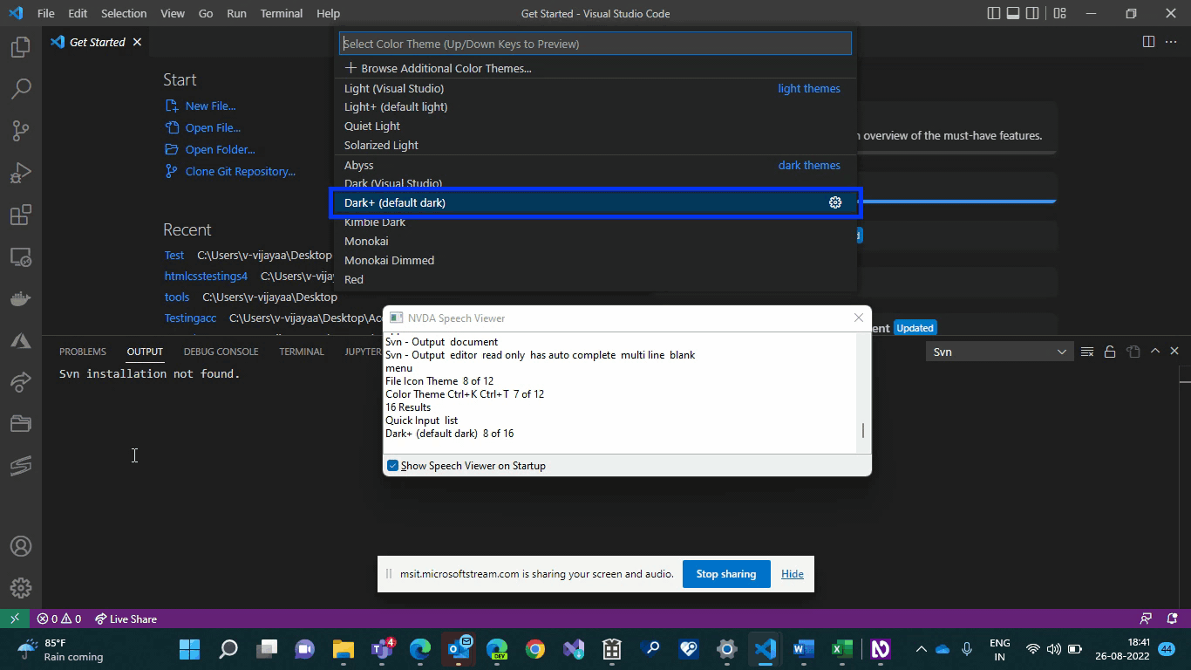Customize Layout from the title bar
This screenshot has width=1191, height=670.
point(1059,13)
